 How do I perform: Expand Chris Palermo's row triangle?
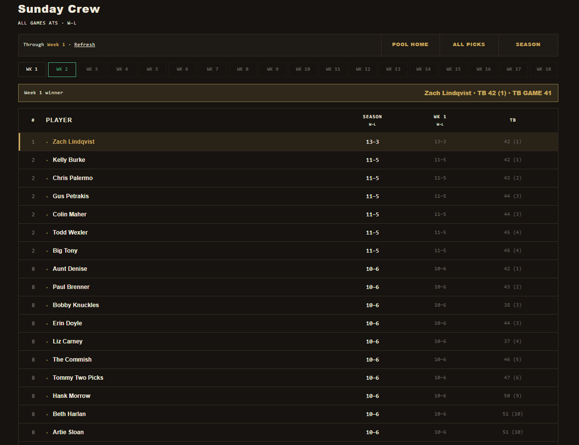click(47, 178)
